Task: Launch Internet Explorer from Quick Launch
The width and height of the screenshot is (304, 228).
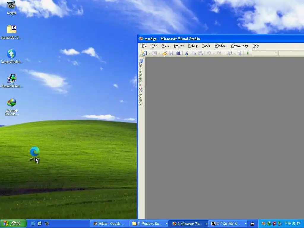Action: click(x=33, y=224)
